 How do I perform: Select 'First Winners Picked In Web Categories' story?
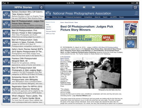(x=23, y=34)
